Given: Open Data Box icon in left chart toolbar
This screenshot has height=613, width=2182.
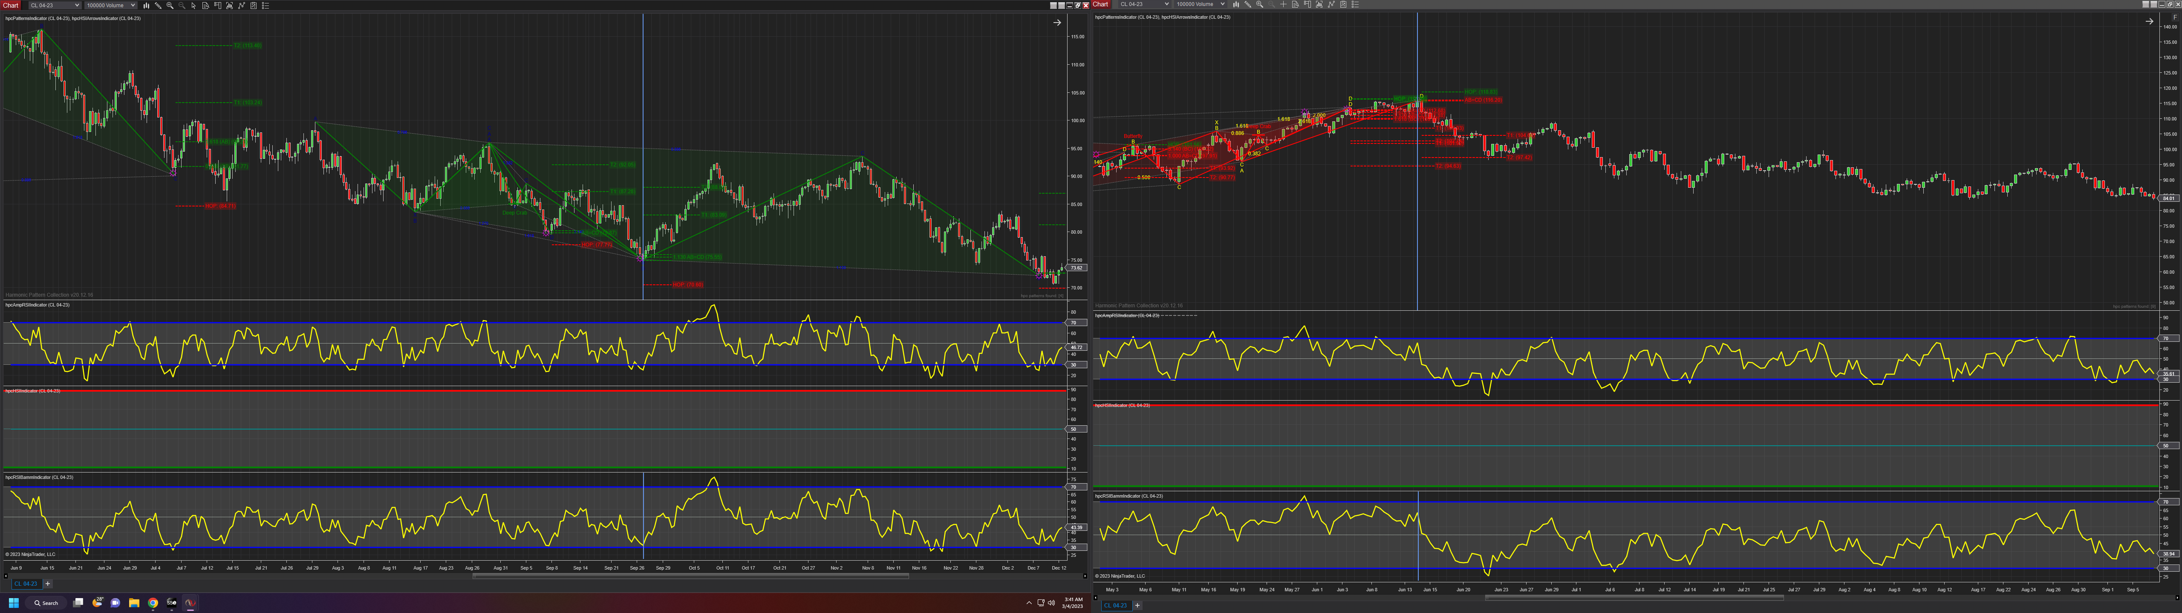Looking at the screenshot, I should pos(206,5).
